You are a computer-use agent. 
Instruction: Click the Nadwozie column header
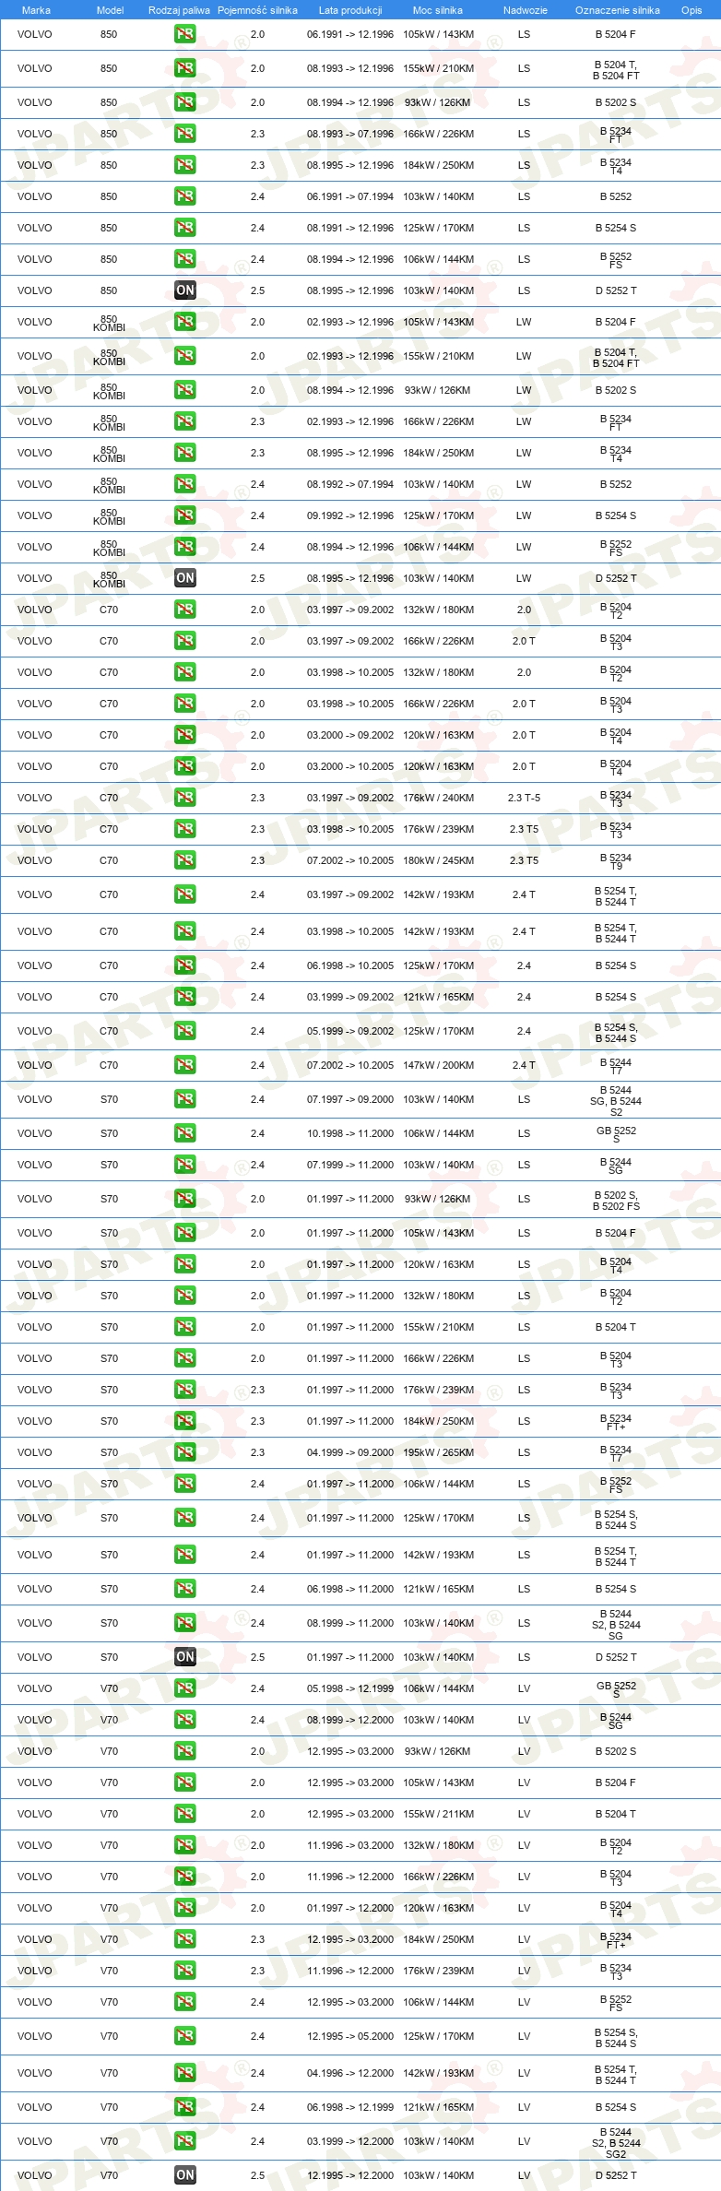tap(525, 10)
